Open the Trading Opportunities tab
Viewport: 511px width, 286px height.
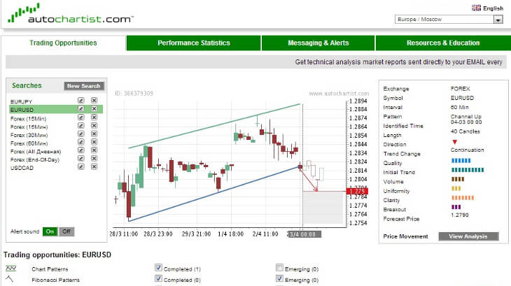coord(63,43)
